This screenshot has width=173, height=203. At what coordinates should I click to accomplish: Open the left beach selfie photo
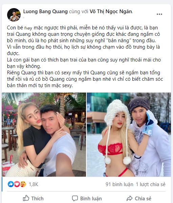click(44, 134)
